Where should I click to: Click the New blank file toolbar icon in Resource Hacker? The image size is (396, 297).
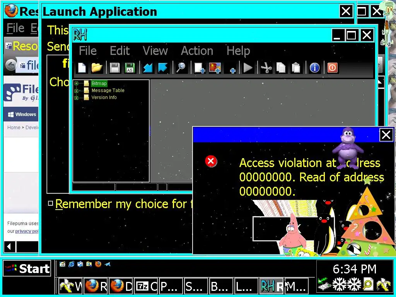pyautogui.click(x=82, y=68)
